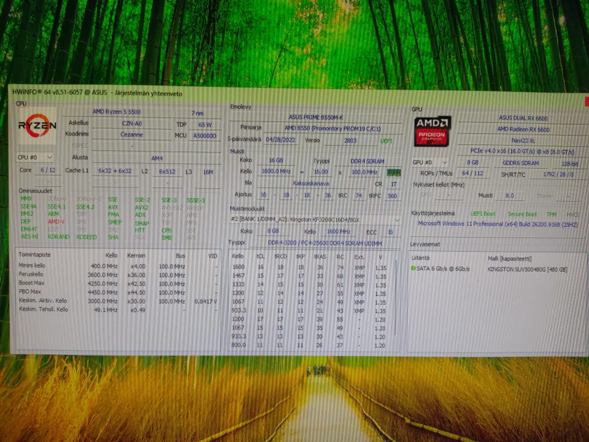589x442 pixels.
Task: Click the AMD-V feature flag
Action: pyautogui.click(x=56, y=222)
